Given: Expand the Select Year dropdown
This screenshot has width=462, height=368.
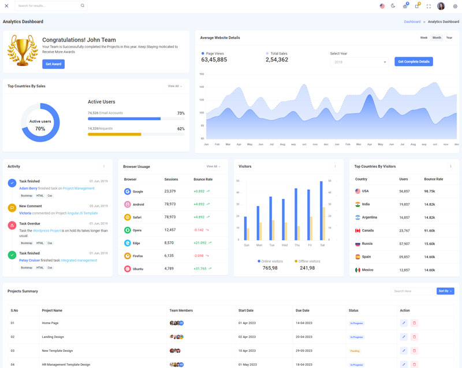Looking at the screenshot, I should click(x=359, y=62).
